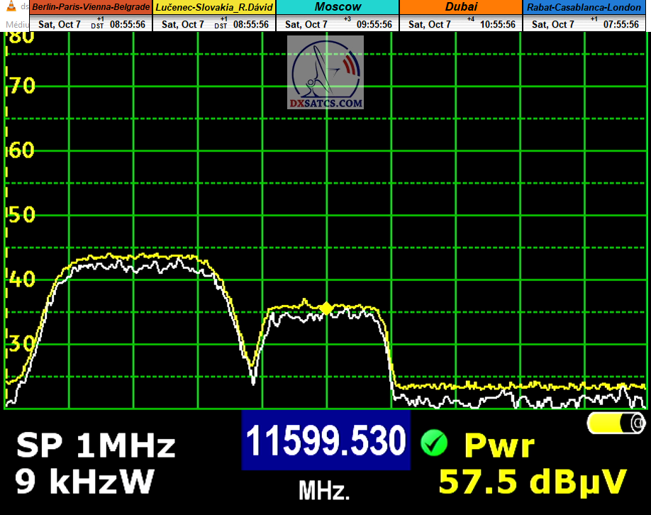The width and height of the screenshot is (651, 515).
Task: Click the yellow battery level icon
Action: (616, 423)
